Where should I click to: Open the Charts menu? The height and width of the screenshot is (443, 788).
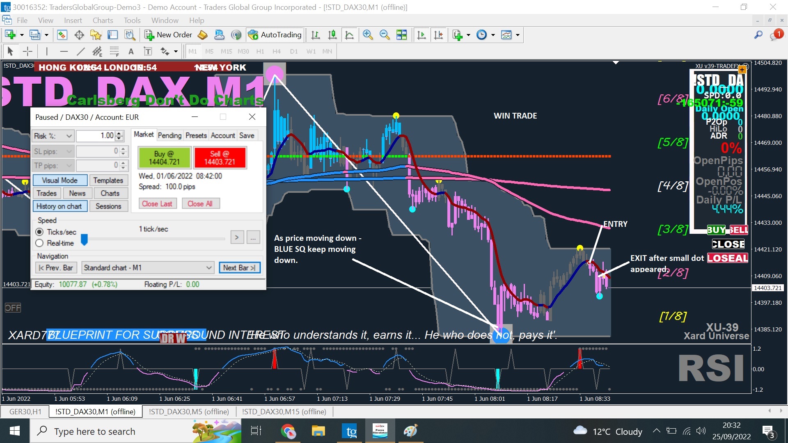[103, 21]
